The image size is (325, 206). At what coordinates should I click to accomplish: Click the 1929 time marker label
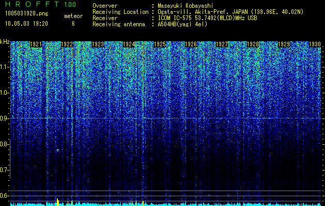pos(284,44)
